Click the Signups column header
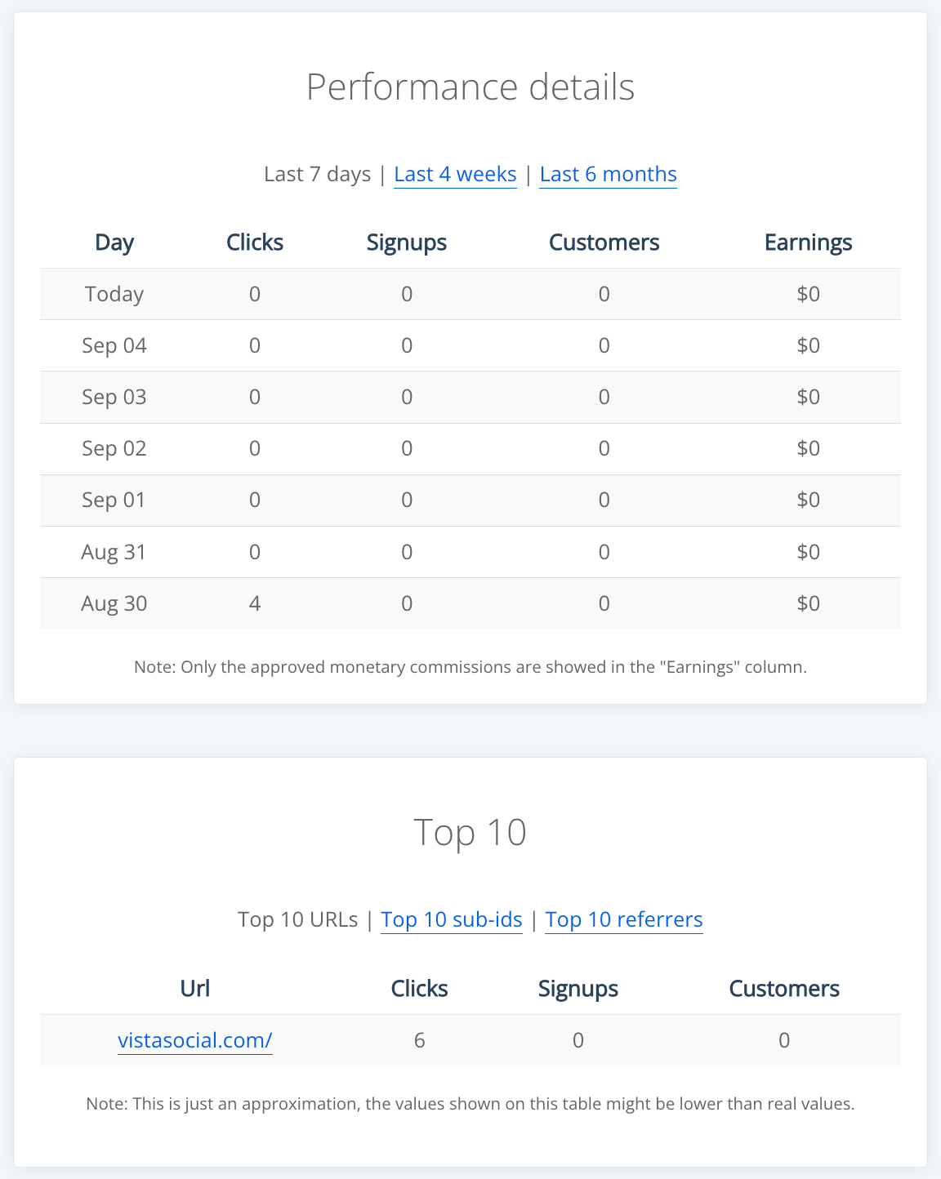This screenshot has height=1179, width=941. pos(406,242)
